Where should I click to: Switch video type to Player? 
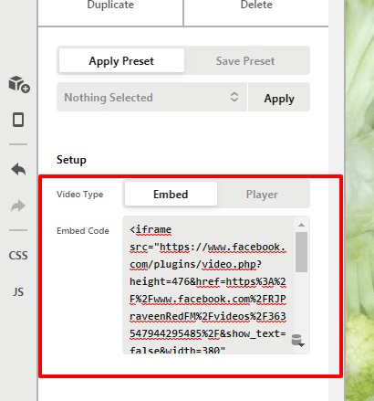[x=262, y=195]
